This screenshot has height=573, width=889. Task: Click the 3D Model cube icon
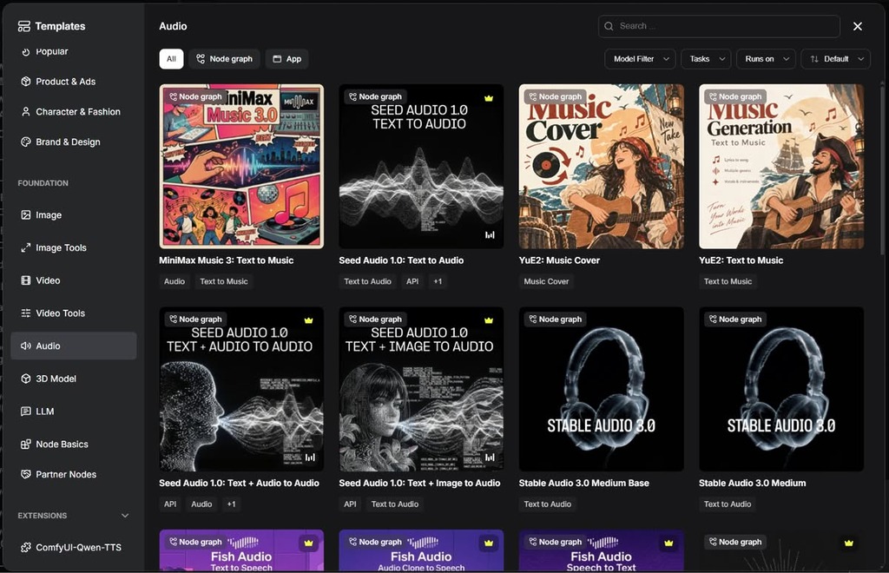(x=25, y=379)
